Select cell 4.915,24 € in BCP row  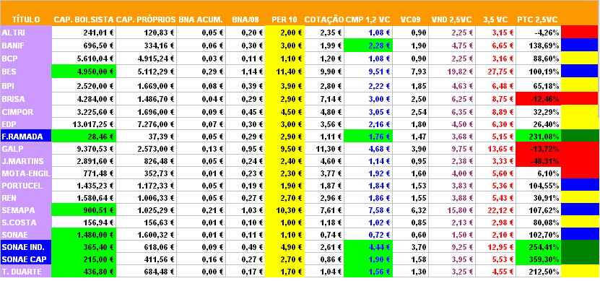click(146, 59)
